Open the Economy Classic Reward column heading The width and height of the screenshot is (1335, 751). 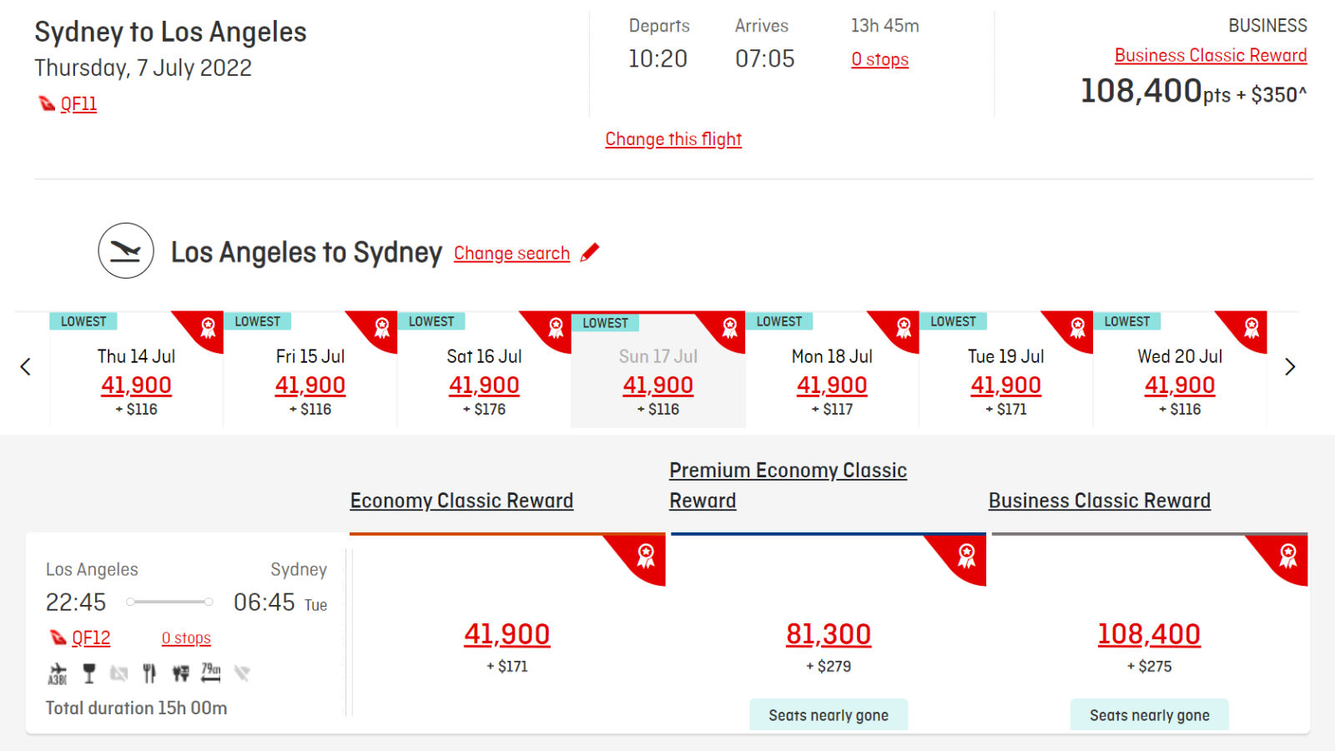[461, 501]
